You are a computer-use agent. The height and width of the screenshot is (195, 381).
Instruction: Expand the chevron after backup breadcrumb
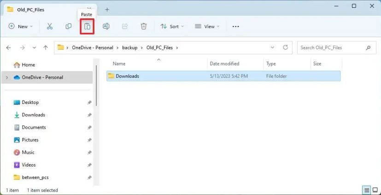point(142,48)
